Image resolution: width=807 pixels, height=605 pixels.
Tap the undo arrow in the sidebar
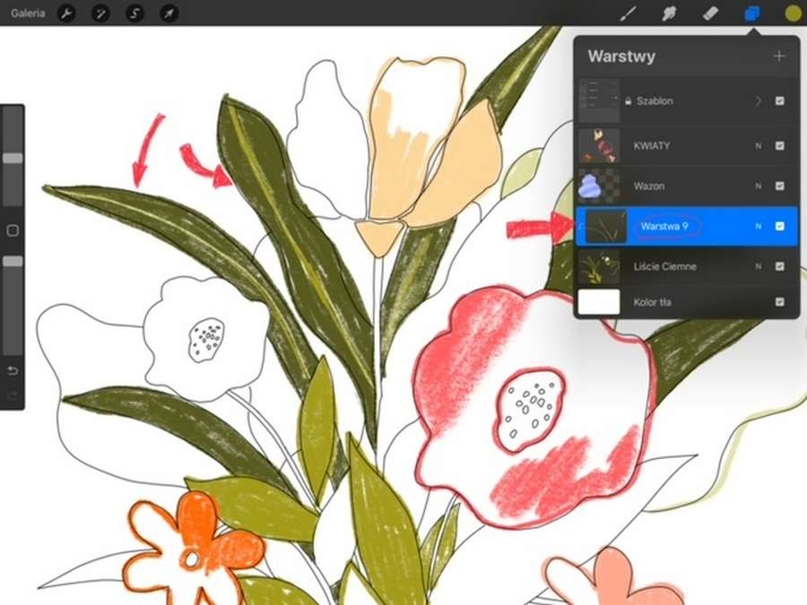coord(13,371)
